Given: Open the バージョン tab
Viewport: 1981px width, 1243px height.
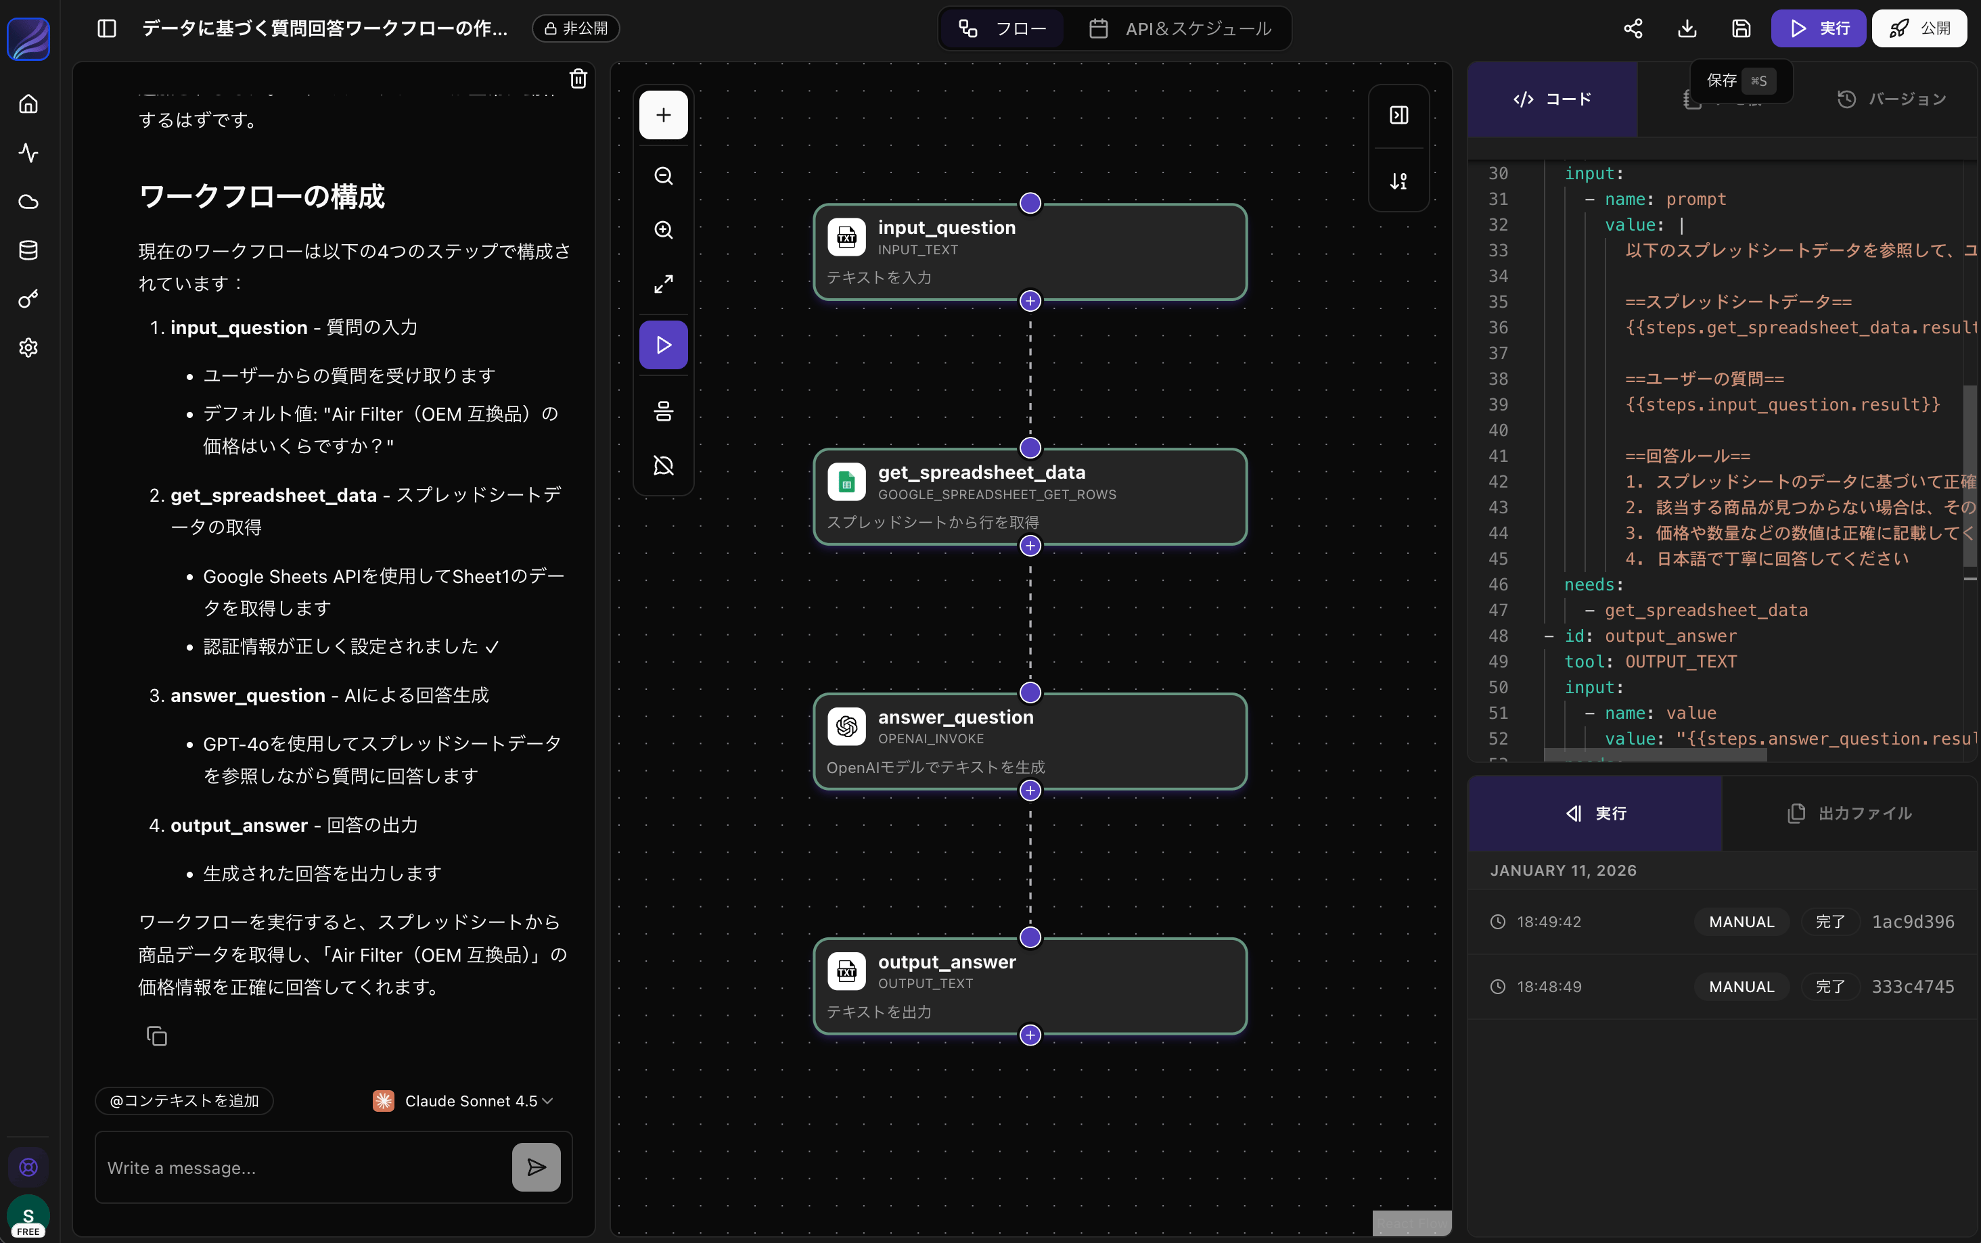Looking at the screenshot, I should click(x=1892, y=99).
